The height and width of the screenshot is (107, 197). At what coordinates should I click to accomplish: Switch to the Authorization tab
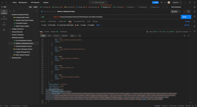[52, 21]
